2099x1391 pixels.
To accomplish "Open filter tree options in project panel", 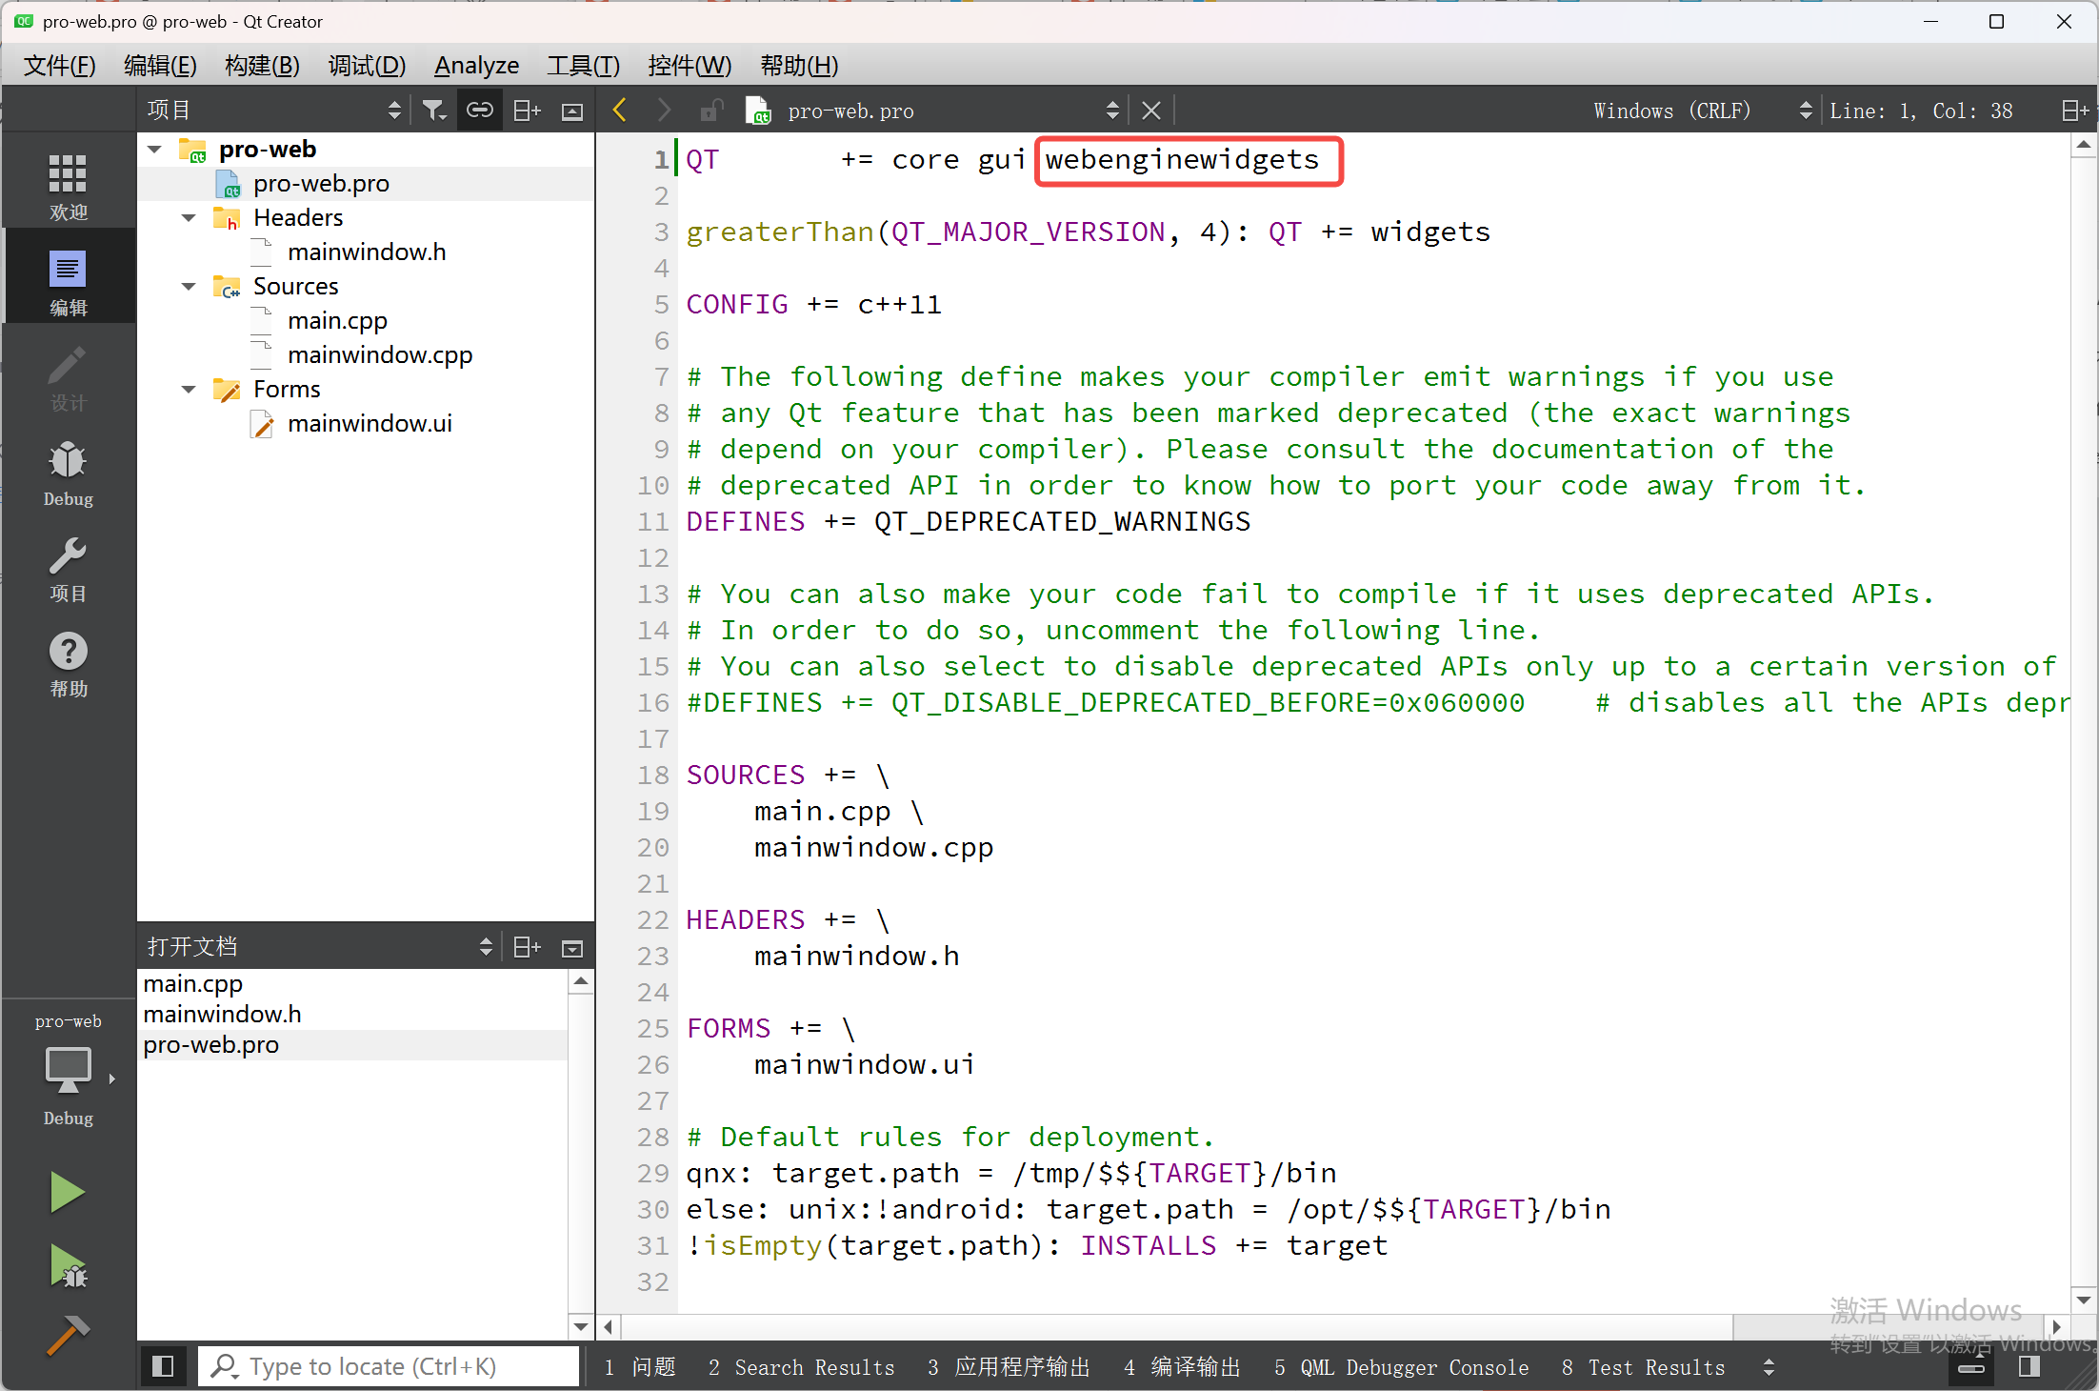I will pyautogui.click(x=434, y=111).
